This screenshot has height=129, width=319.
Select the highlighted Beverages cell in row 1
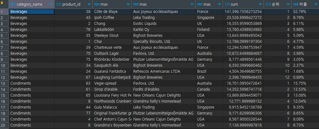(31, 12)
